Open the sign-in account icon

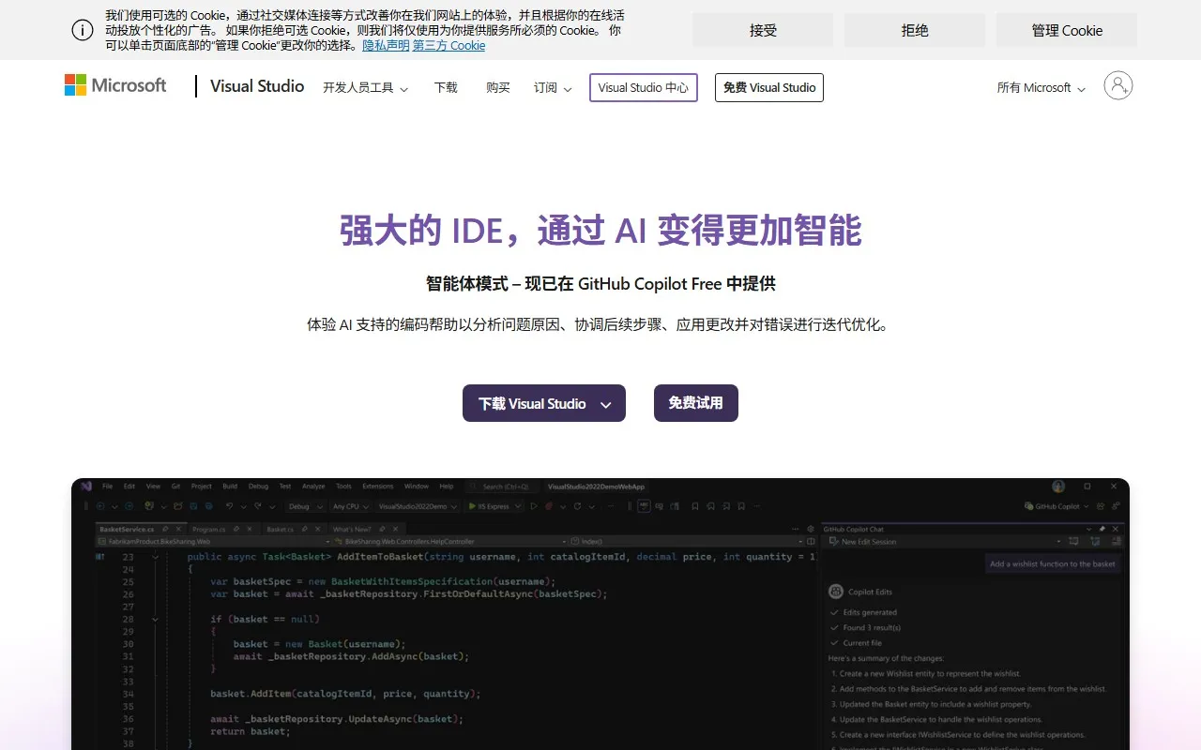[1117, 85]
